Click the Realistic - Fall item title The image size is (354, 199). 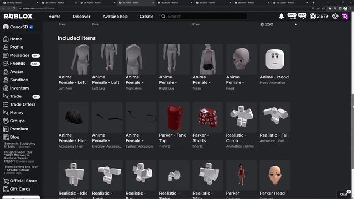274,135
